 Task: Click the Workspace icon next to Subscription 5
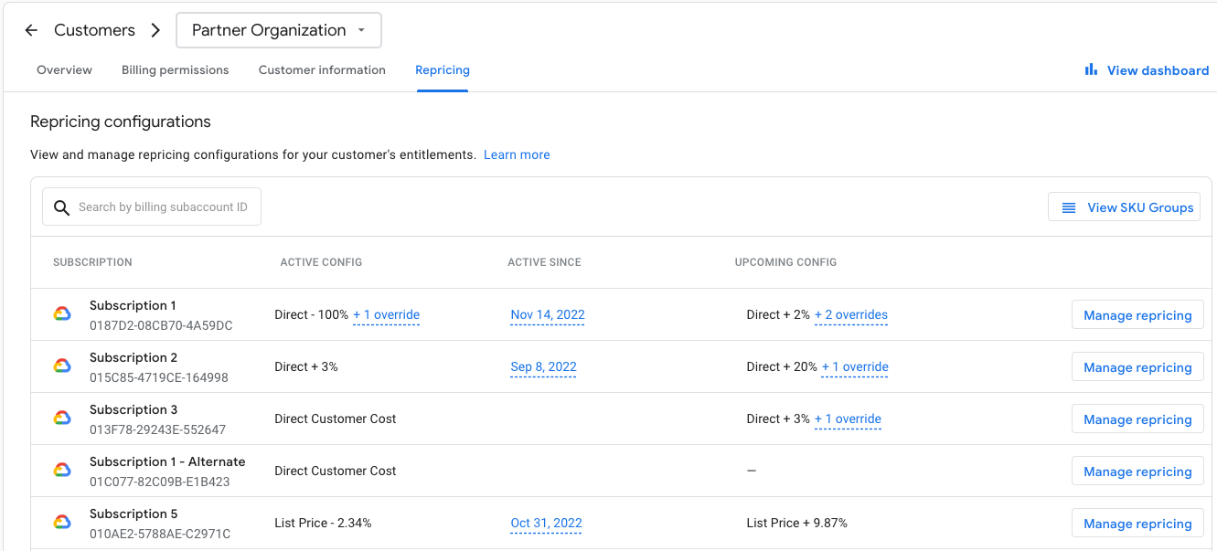click(60, 521)
